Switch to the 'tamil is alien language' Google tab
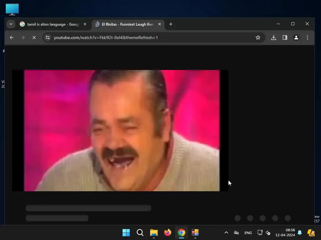The image size is (321, 240). point(53,24)
